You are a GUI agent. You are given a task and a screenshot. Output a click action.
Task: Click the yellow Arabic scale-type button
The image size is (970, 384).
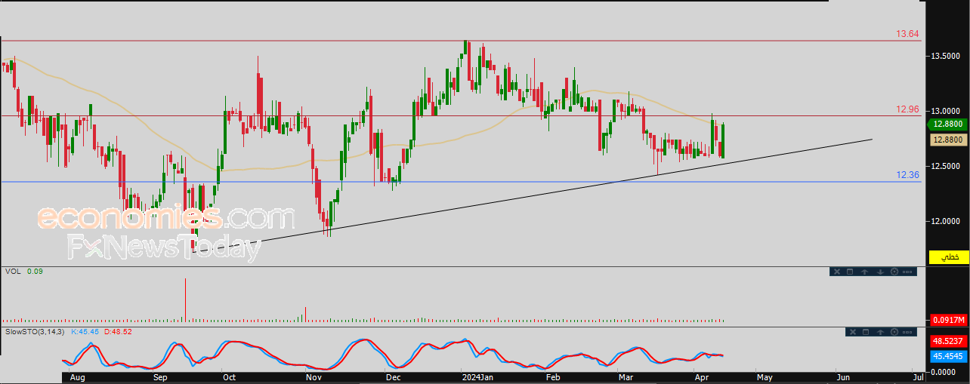pos(948,257)
